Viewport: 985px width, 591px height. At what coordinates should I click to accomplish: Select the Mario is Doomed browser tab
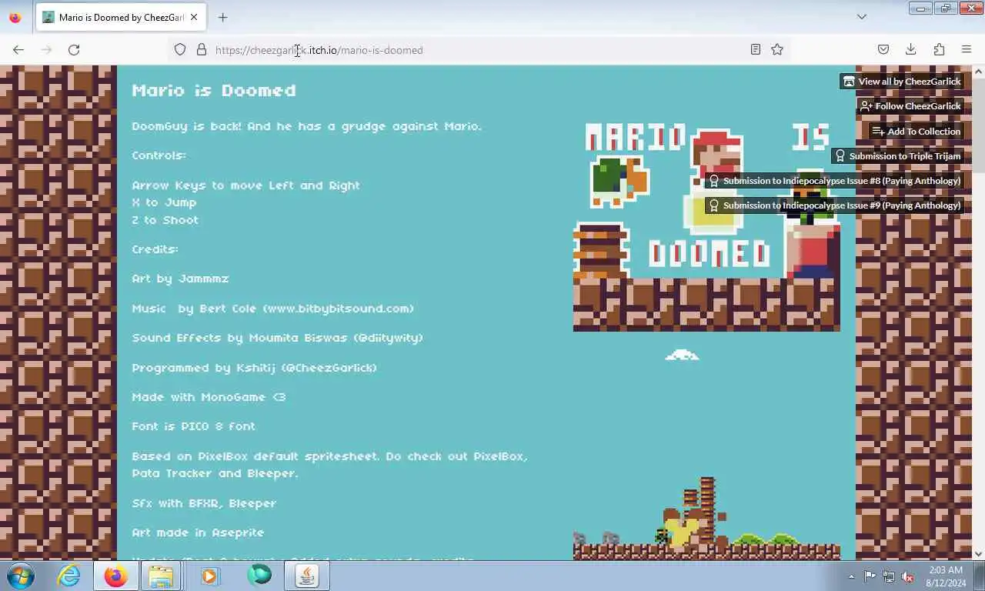[121, 17]
